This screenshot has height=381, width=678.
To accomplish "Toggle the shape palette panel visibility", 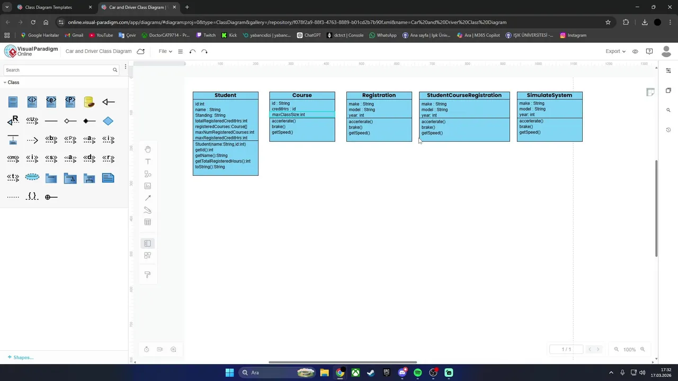I will tap(148, 243).
